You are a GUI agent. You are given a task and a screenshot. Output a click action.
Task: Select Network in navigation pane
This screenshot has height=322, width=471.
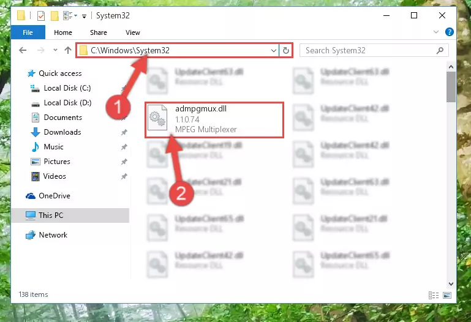click(x=53, y=235)
